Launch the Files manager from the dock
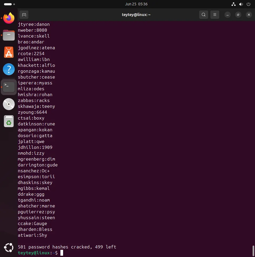The image size is (255, 257). pyautogui.click(x=9, y=35)
